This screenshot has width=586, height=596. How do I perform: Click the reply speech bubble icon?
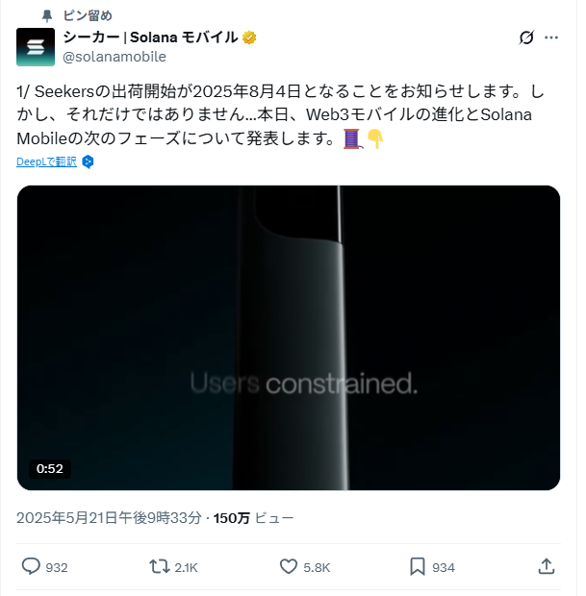31,566
